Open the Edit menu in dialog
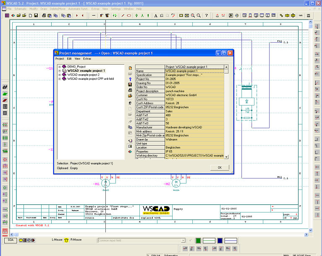Screen dimensions: 322x256 coord(69,59)
